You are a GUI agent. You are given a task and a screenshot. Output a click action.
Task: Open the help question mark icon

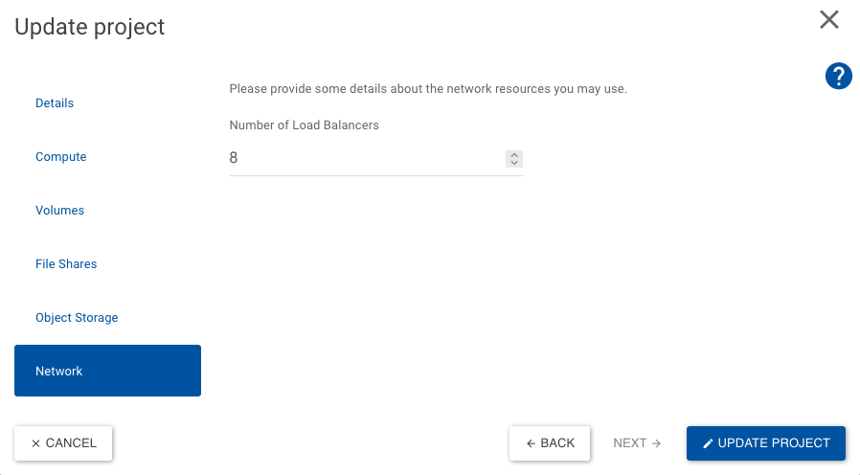coord(838,77)
